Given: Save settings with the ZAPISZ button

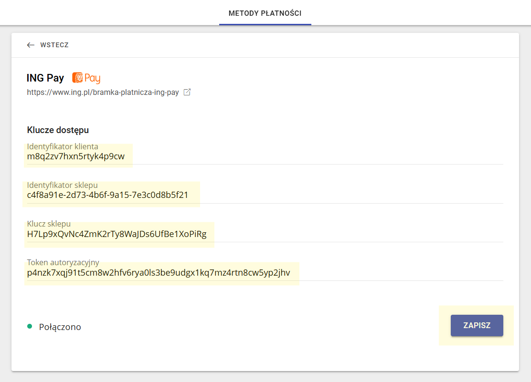Looking at the screenshot, I should coord(477,326).
